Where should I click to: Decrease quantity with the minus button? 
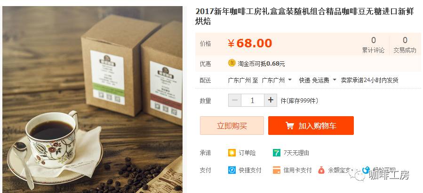click(x=235, y=100)
